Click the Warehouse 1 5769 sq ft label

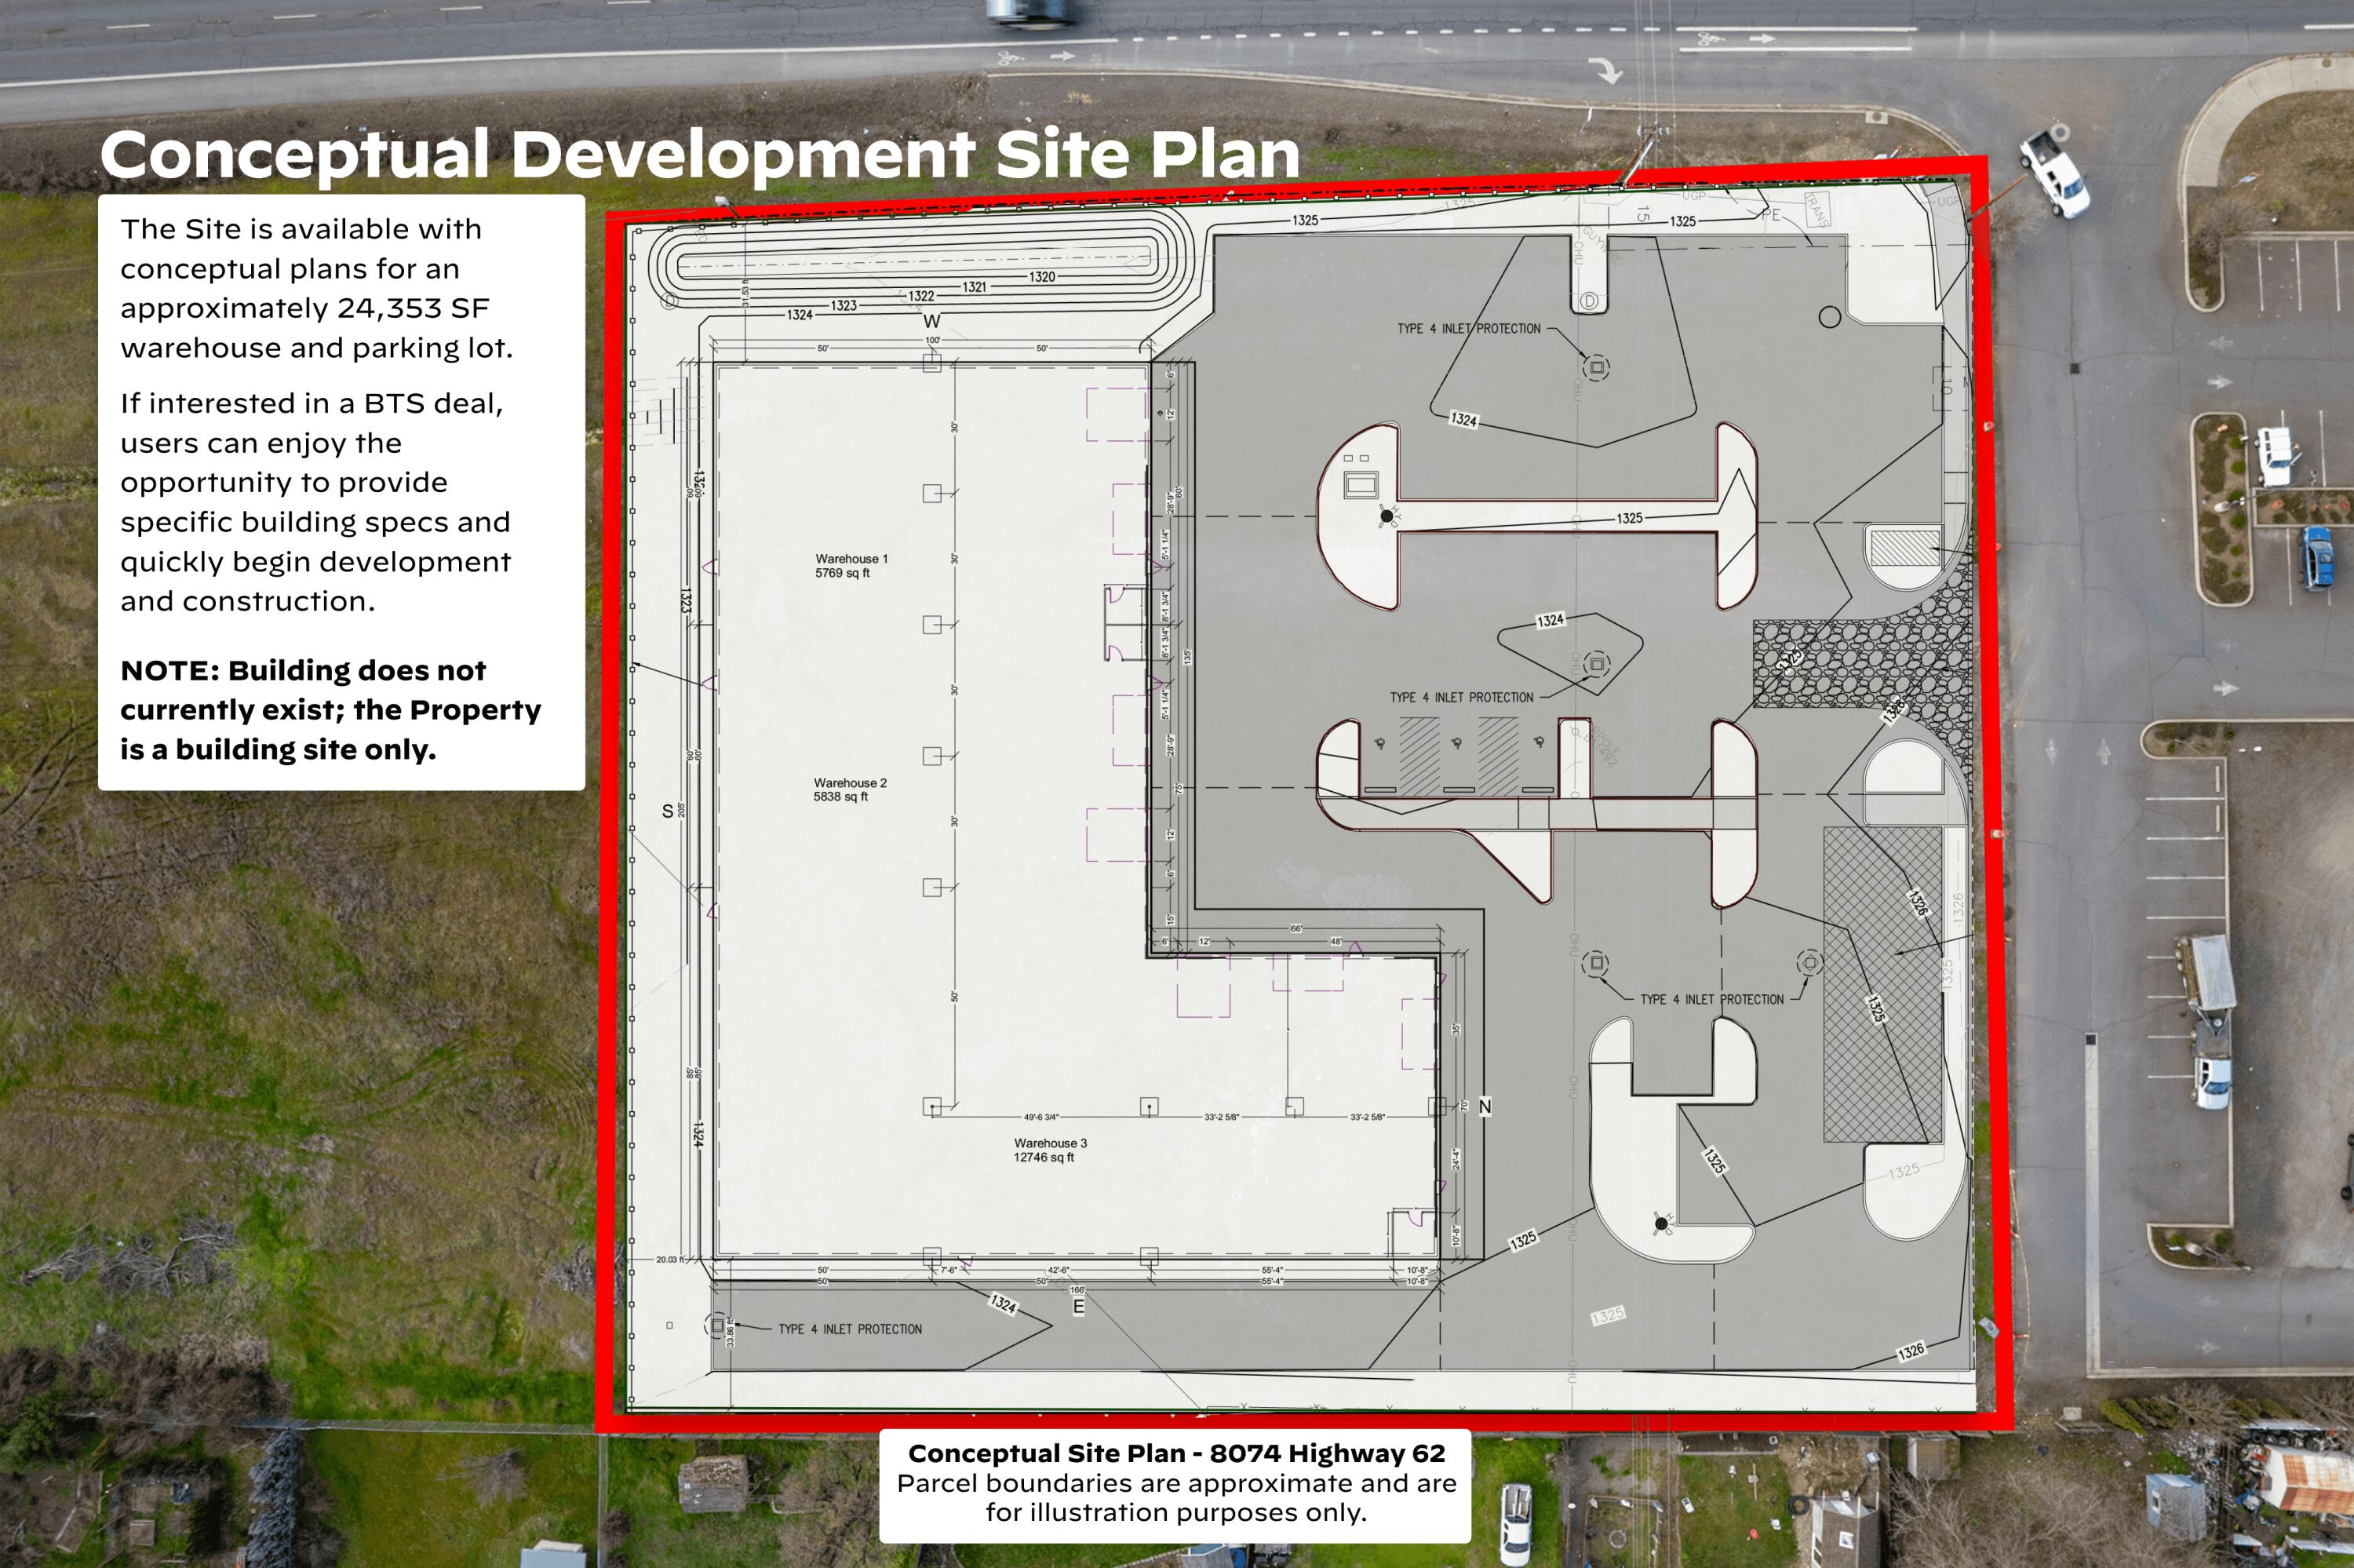click(851, 566)
